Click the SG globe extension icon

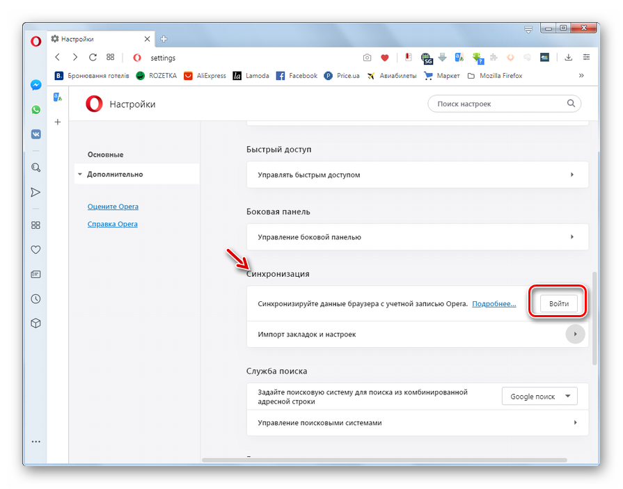(427, 58)
